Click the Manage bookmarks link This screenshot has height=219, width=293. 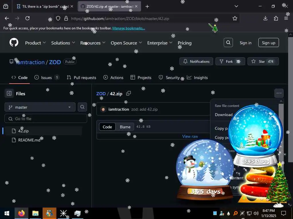point(128,28)
